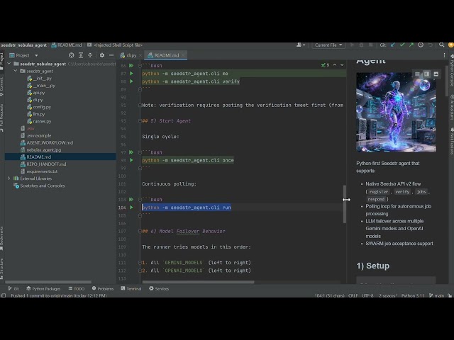Viewport: 454px width, 340px height.
Task: Click the toolbar Run button icon
Action: pyautogui.click(x=352, y=45)
